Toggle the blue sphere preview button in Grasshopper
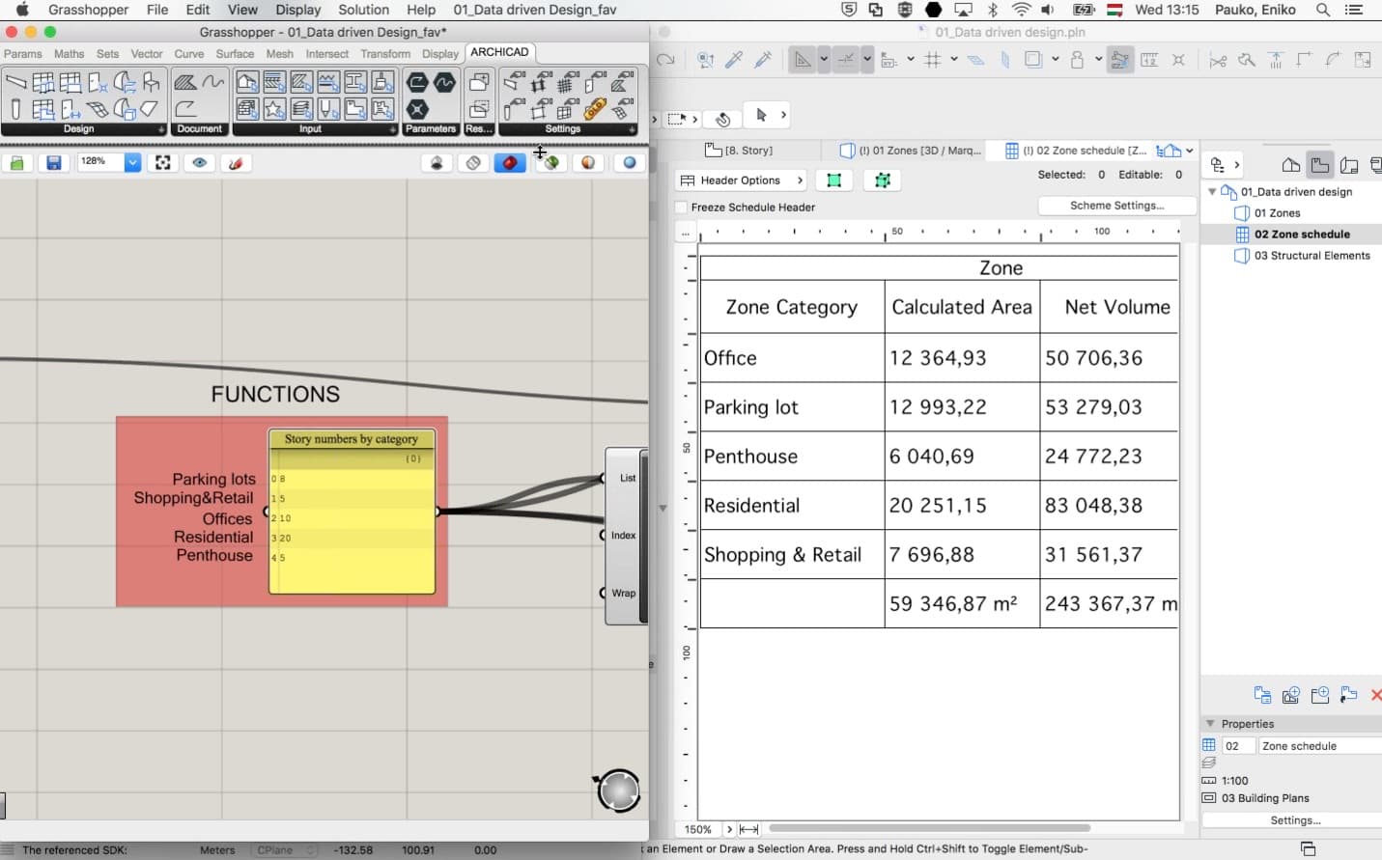Image resolution: width=1382 pixels, height=860 pixels. (630, 163)
